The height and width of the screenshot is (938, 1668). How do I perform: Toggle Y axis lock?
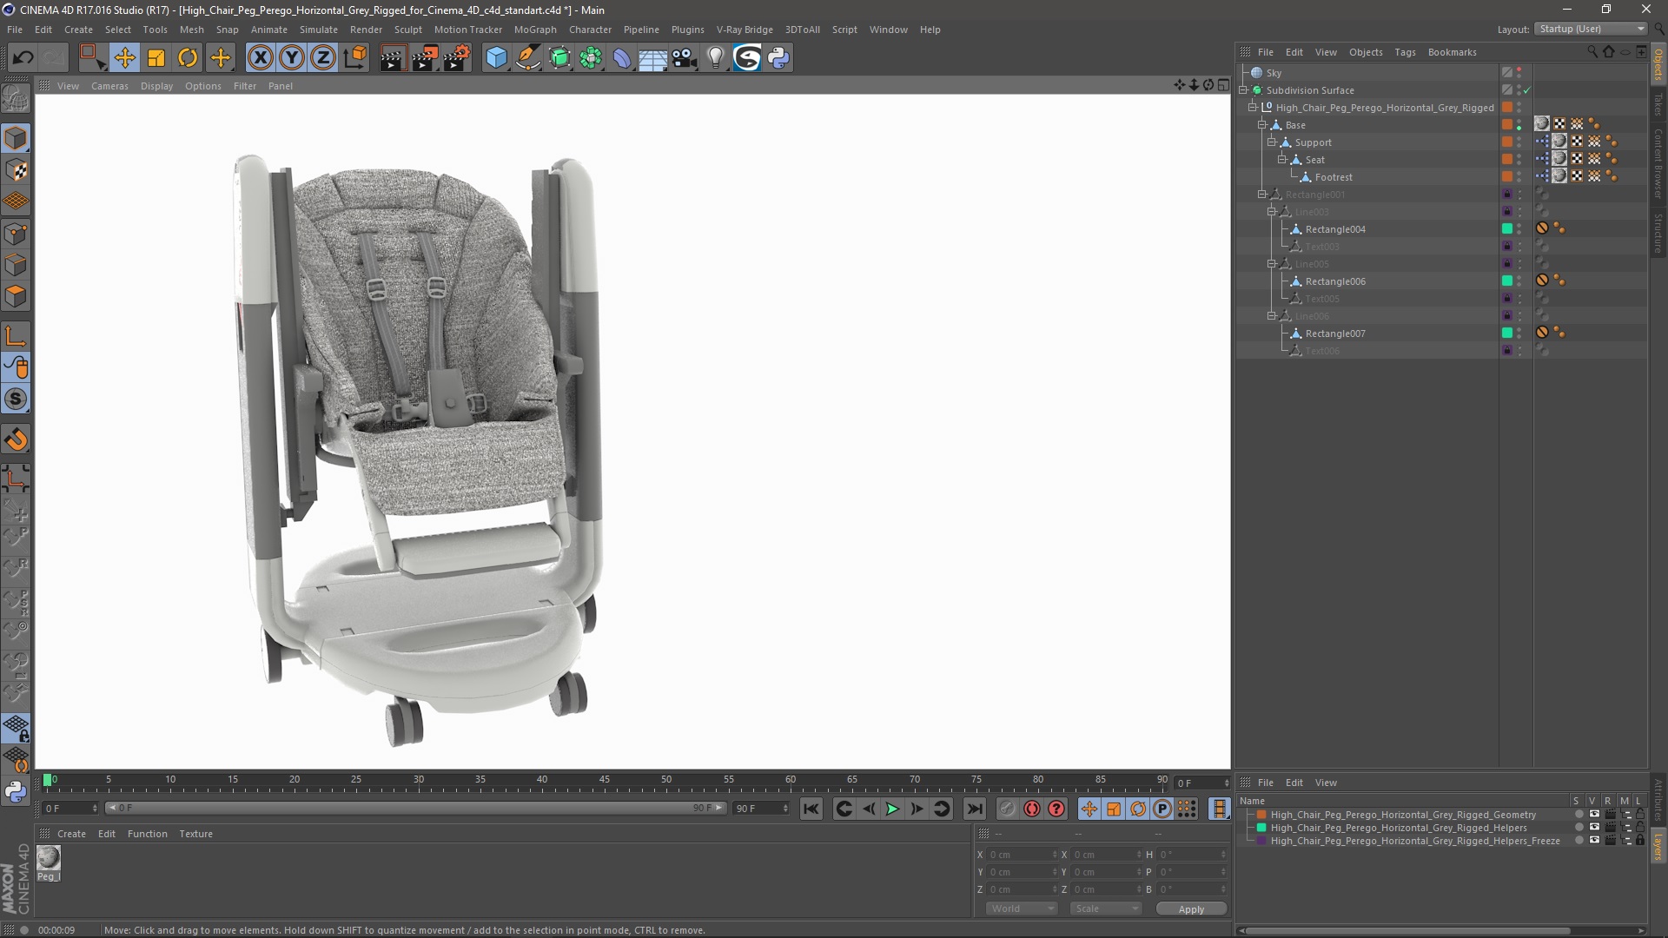point(292,58)
